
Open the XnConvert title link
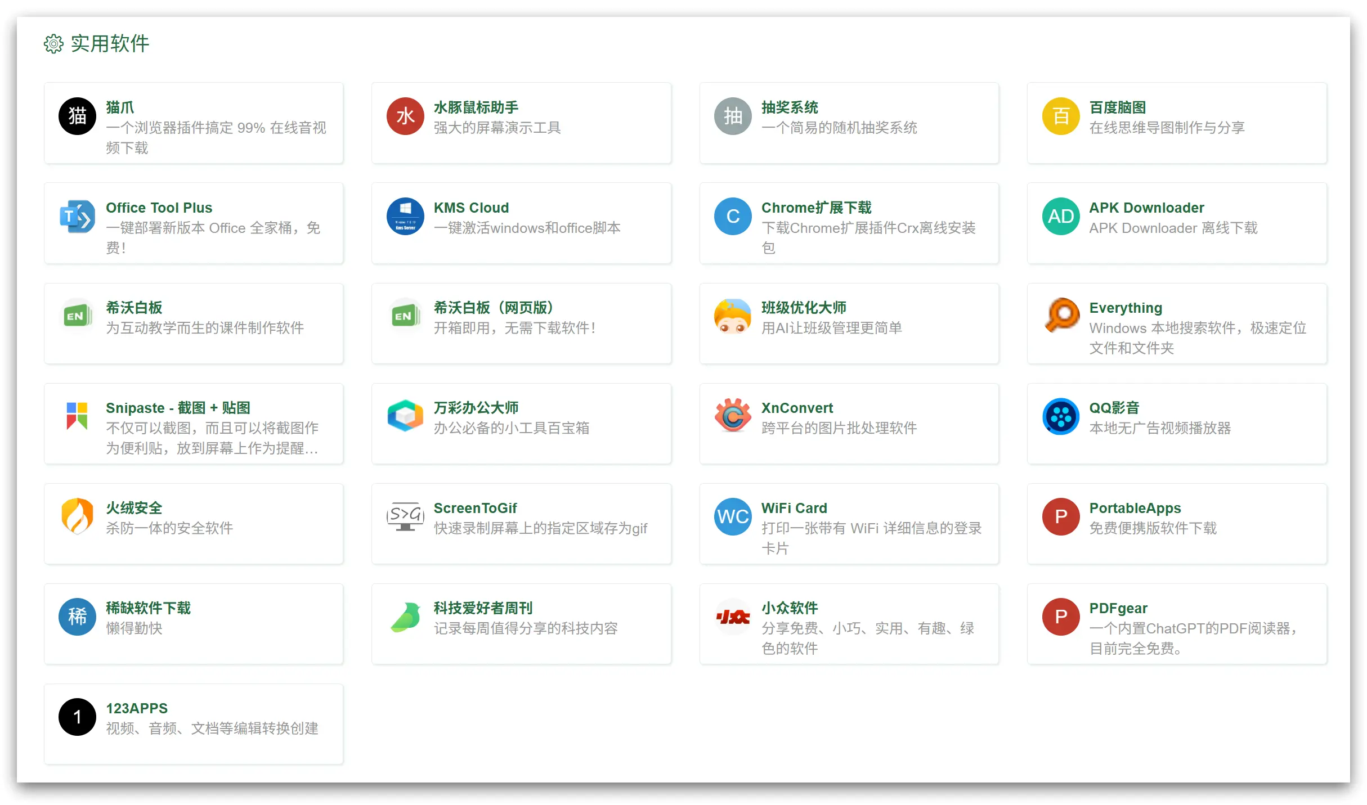[x=797, y=408]
